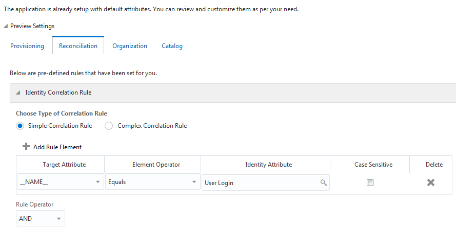Click the search magnifier in Identity Attribute field
Viewport: 456px width, 229px height.
(x=324, y=182)
